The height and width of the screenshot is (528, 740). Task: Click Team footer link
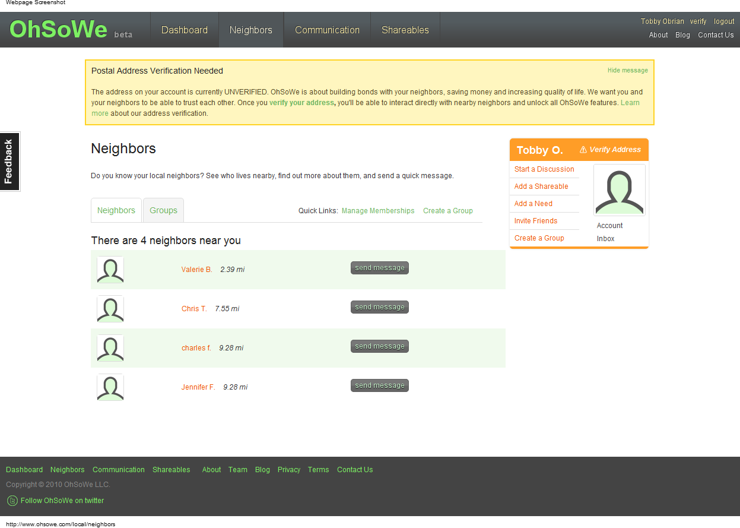pos(237,470)
